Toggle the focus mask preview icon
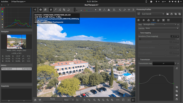 click(x=95, y=10)
